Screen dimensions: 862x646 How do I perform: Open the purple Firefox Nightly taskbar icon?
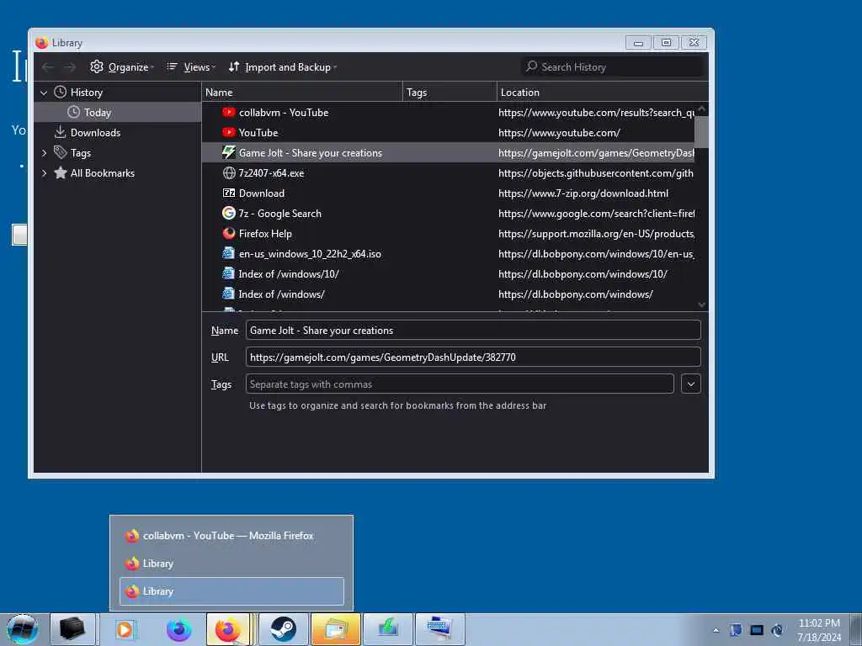pyautogui.click(x=179, y=629)
